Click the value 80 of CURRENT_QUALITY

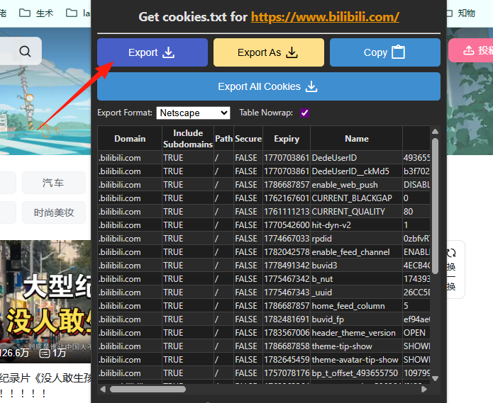pos(416,212)
